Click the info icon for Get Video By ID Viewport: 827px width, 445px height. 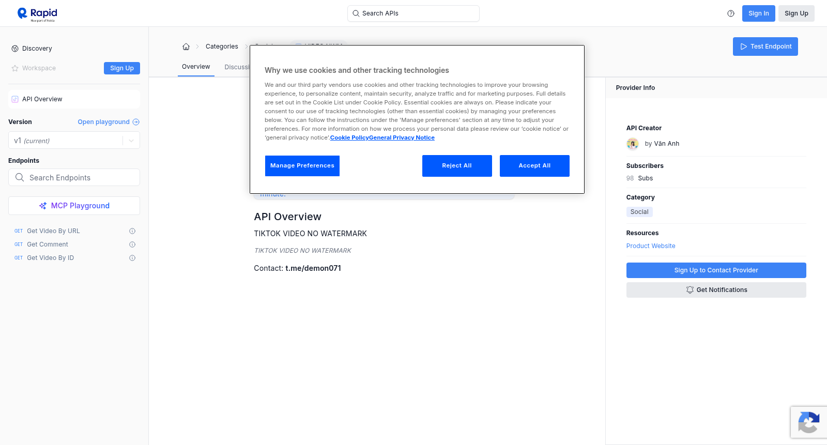(132, 258)
